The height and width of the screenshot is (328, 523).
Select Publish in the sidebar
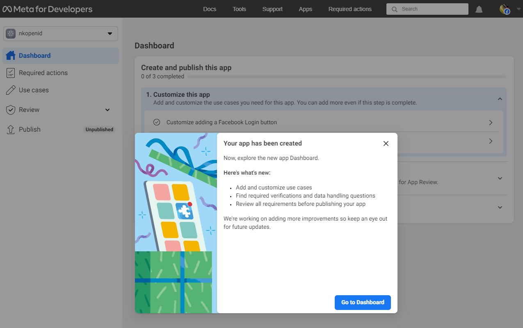61,130
